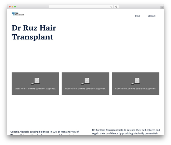This screenshot has width=171, height=145.
Task: Click the browser reload icon
Action: pyautogui.click(x=111, y=7)
